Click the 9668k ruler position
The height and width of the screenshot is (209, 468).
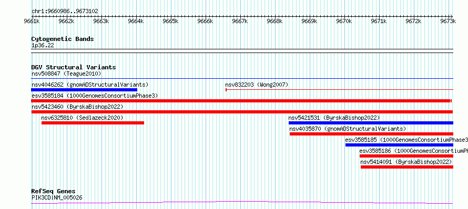(x=275, y=21)
